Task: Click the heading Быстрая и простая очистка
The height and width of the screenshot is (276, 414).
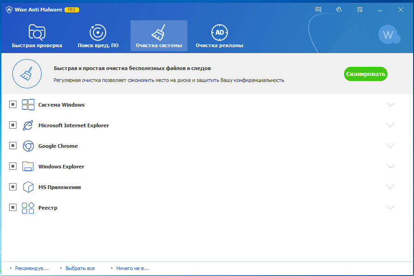Action: click(x=132, y=68)
